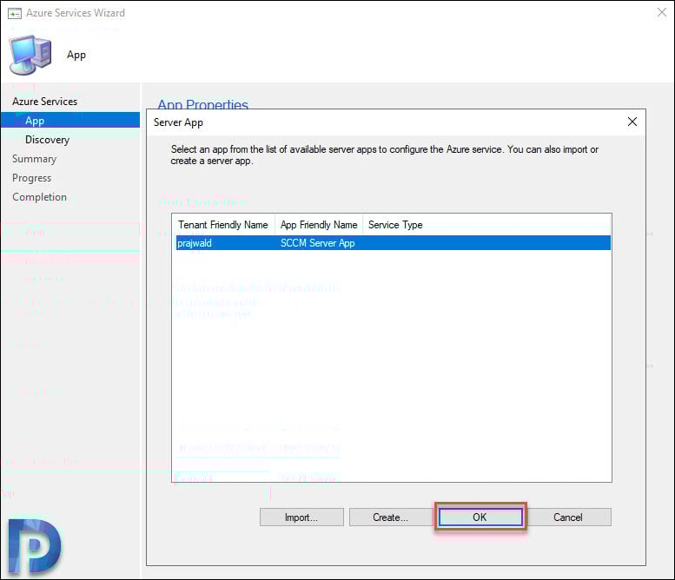675x580 pixels.
Task: Sort by Service Type column header
Action: pyautogui.click(x=395, y=225)
